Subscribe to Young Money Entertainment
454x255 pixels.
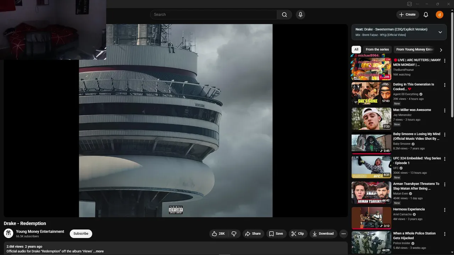point(81,234)
